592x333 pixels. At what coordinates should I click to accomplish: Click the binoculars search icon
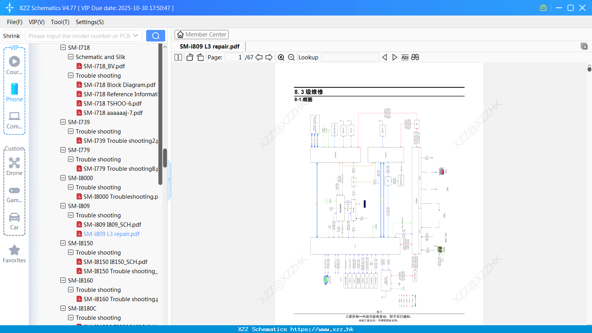(415, 57)
